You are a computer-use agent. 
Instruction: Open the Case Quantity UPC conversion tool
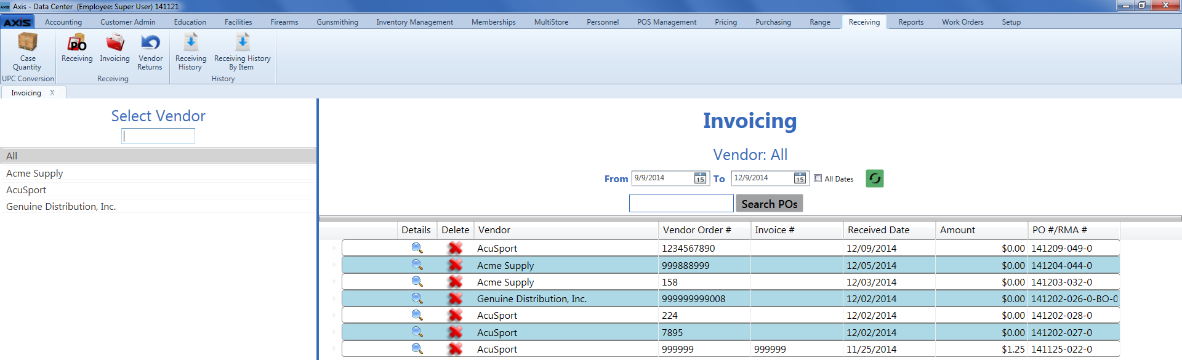tap(27, 52)
